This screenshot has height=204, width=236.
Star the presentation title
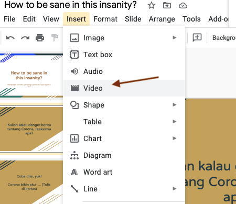pyautogui.click(x=152, y=5)
